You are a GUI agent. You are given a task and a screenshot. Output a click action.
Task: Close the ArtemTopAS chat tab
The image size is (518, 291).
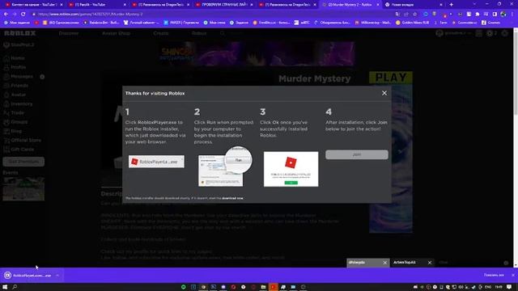coord(430,263)
